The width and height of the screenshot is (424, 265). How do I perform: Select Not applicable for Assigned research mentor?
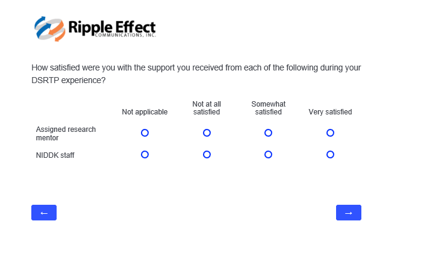pos(145,132)
